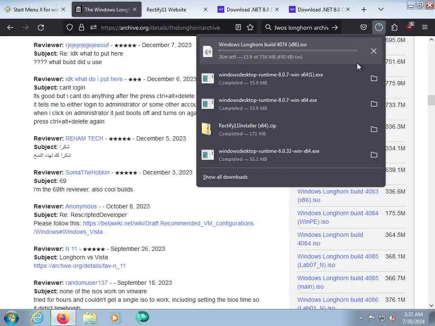Click the address bar URL
435x326 pixels.
coord(161,28)
